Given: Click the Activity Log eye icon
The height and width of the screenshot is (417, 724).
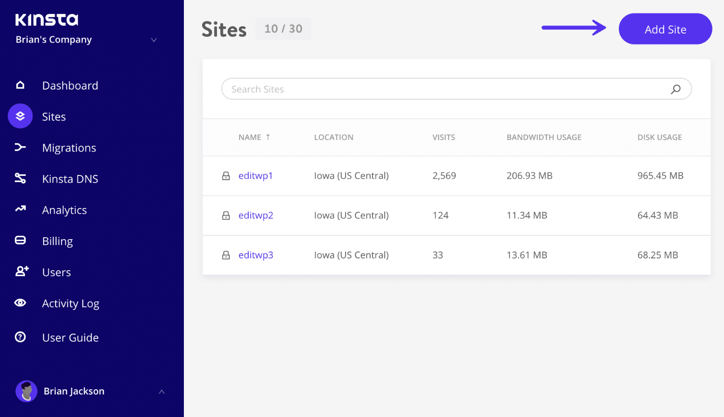Looking at the screenshot, I should click(x=20, y=303).
